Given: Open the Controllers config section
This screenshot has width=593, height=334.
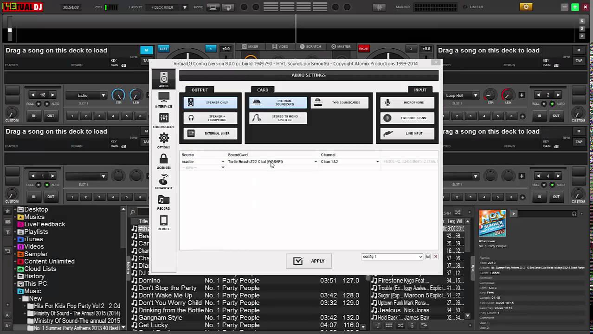Looking at the screenshot, I should (x=164, y=120).
